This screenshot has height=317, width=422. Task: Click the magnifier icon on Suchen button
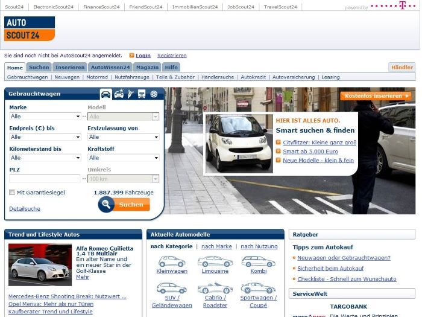pos(105,204)
